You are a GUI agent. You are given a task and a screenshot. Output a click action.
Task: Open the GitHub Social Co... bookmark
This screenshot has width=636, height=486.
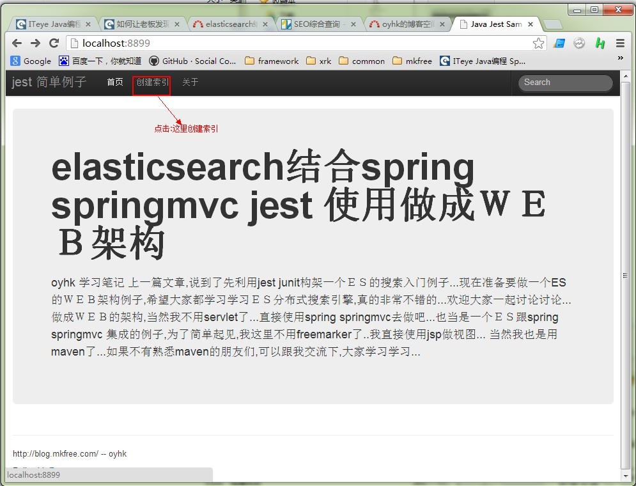pyautogui.click(x=192, y=61)
